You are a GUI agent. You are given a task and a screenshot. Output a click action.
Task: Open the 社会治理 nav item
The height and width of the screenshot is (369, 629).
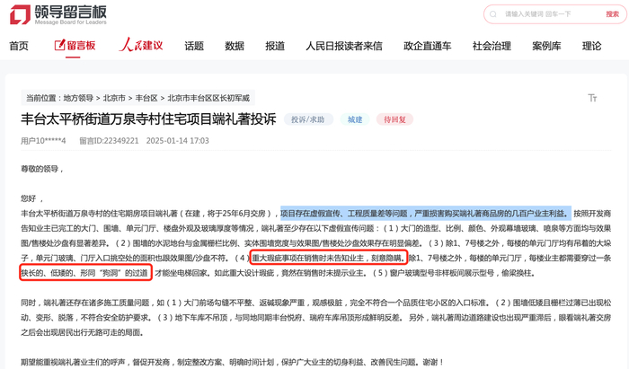coord(492,46)
